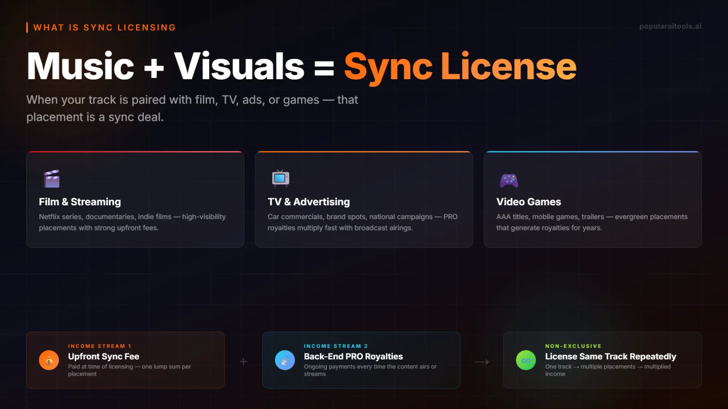Viewport: 728px width, 409px height.
Task: Click the subtitle about track paired with film
Action: click(192, 108)
